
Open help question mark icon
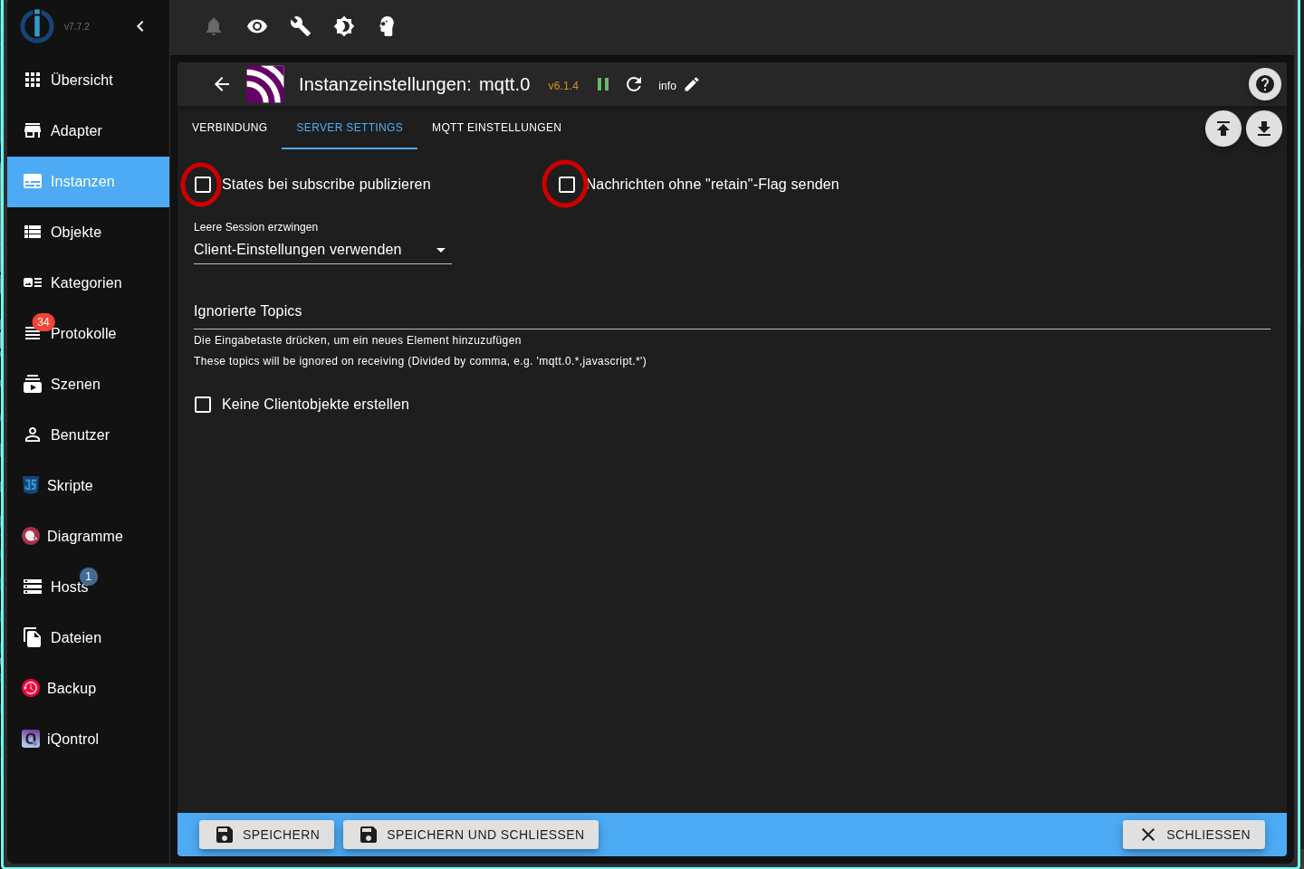coord(1264,84)
